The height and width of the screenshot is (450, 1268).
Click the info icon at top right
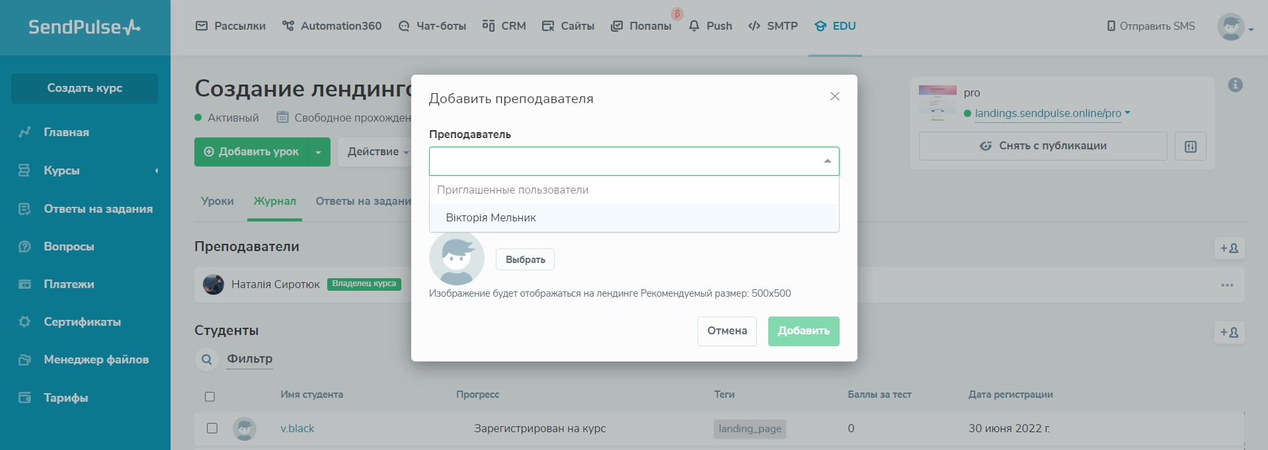[1236, 85]
